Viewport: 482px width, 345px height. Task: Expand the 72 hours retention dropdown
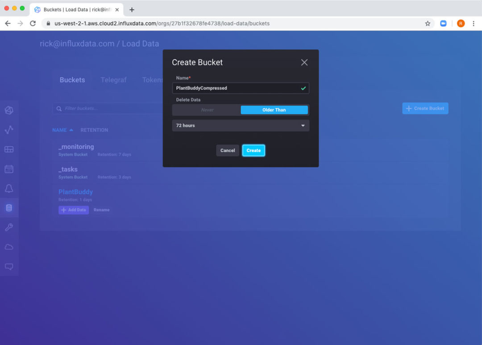coord(241,126)
